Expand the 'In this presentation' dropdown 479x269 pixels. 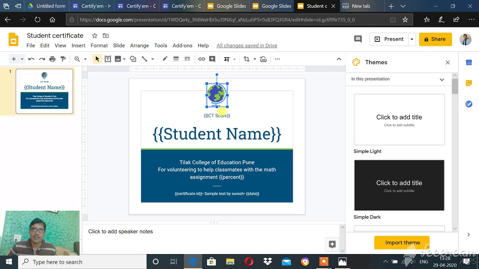(442, 79)
